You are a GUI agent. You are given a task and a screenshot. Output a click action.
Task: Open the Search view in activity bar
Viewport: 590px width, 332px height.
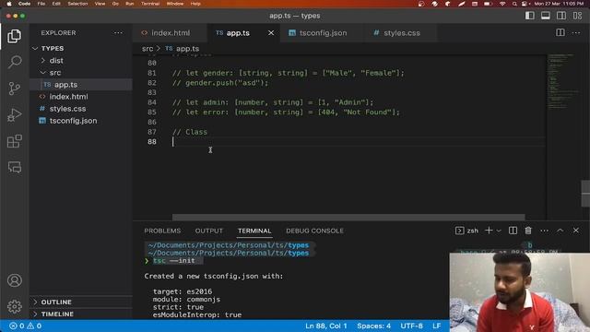(15, 62)
